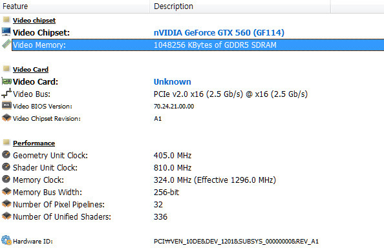Click the 405.0 MHz value
384x250 pixels.
coord(173,156)
